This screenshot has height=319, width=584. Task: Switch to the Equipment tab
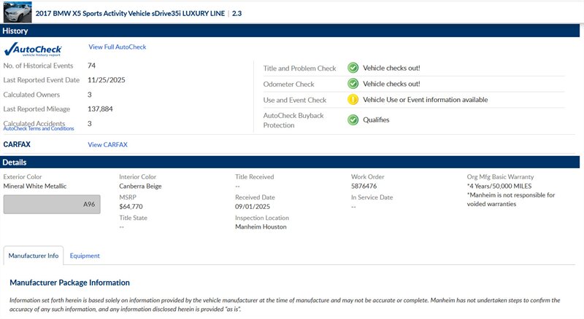point(85,256)
